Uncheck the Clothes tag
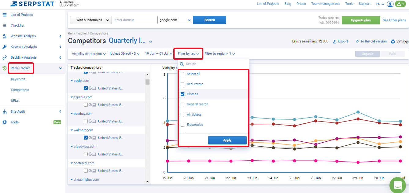Screen dimensions: 409x193 (182, 94)
